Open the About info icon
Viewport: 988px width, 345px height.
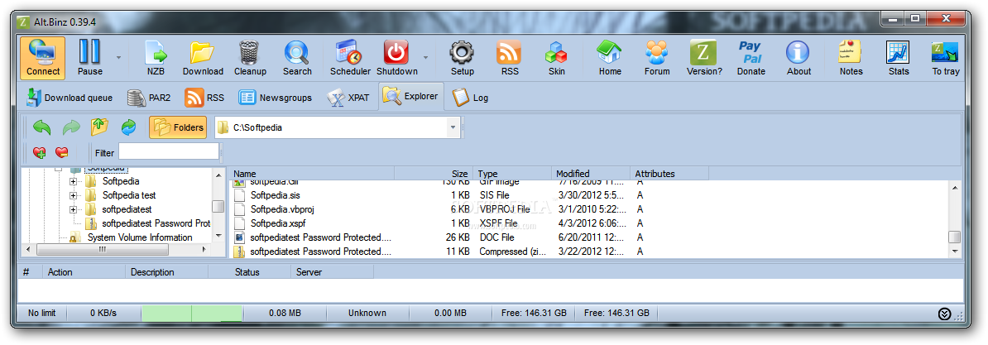tap(799, 57)
